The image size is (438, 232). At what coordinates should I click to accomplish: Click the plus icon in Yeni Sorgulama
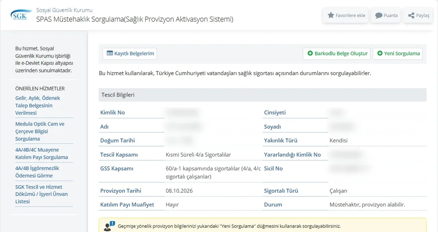[380, 53]
